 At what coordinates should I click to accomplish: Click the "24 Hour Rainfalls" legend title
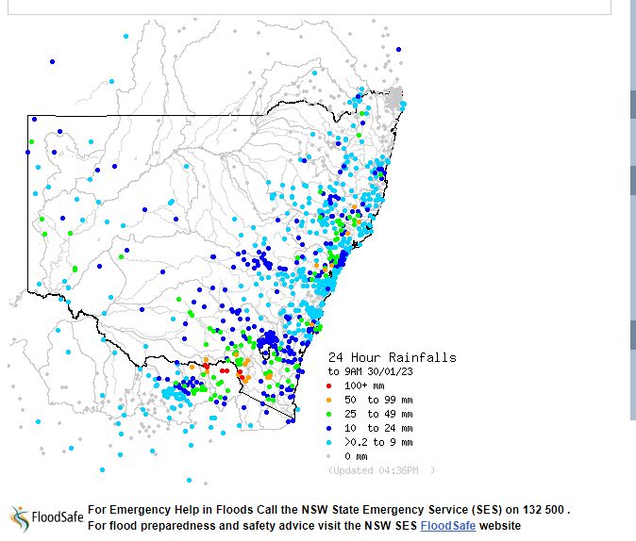[392, 357]
